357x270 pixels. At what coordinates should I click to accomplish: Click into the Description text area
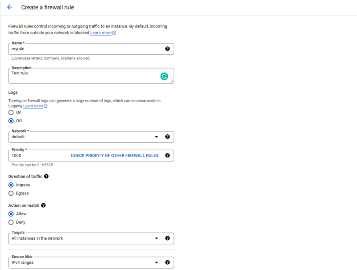click(x=91, y=76)
